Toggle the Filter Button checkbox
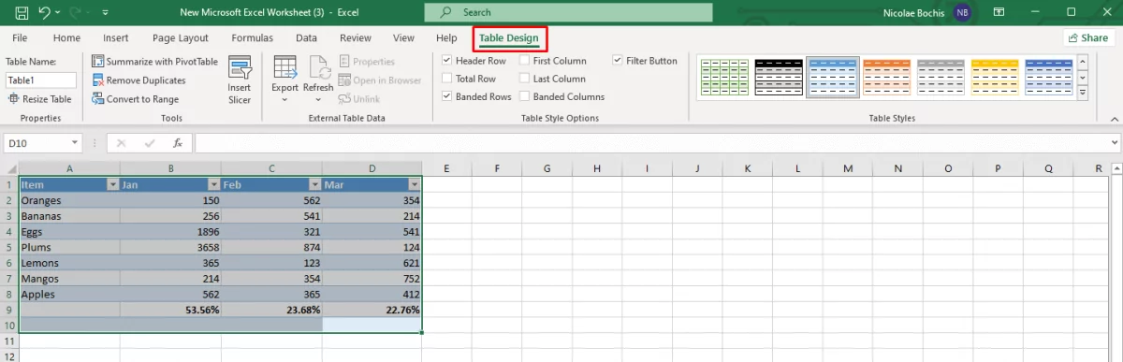 point(618,61)
